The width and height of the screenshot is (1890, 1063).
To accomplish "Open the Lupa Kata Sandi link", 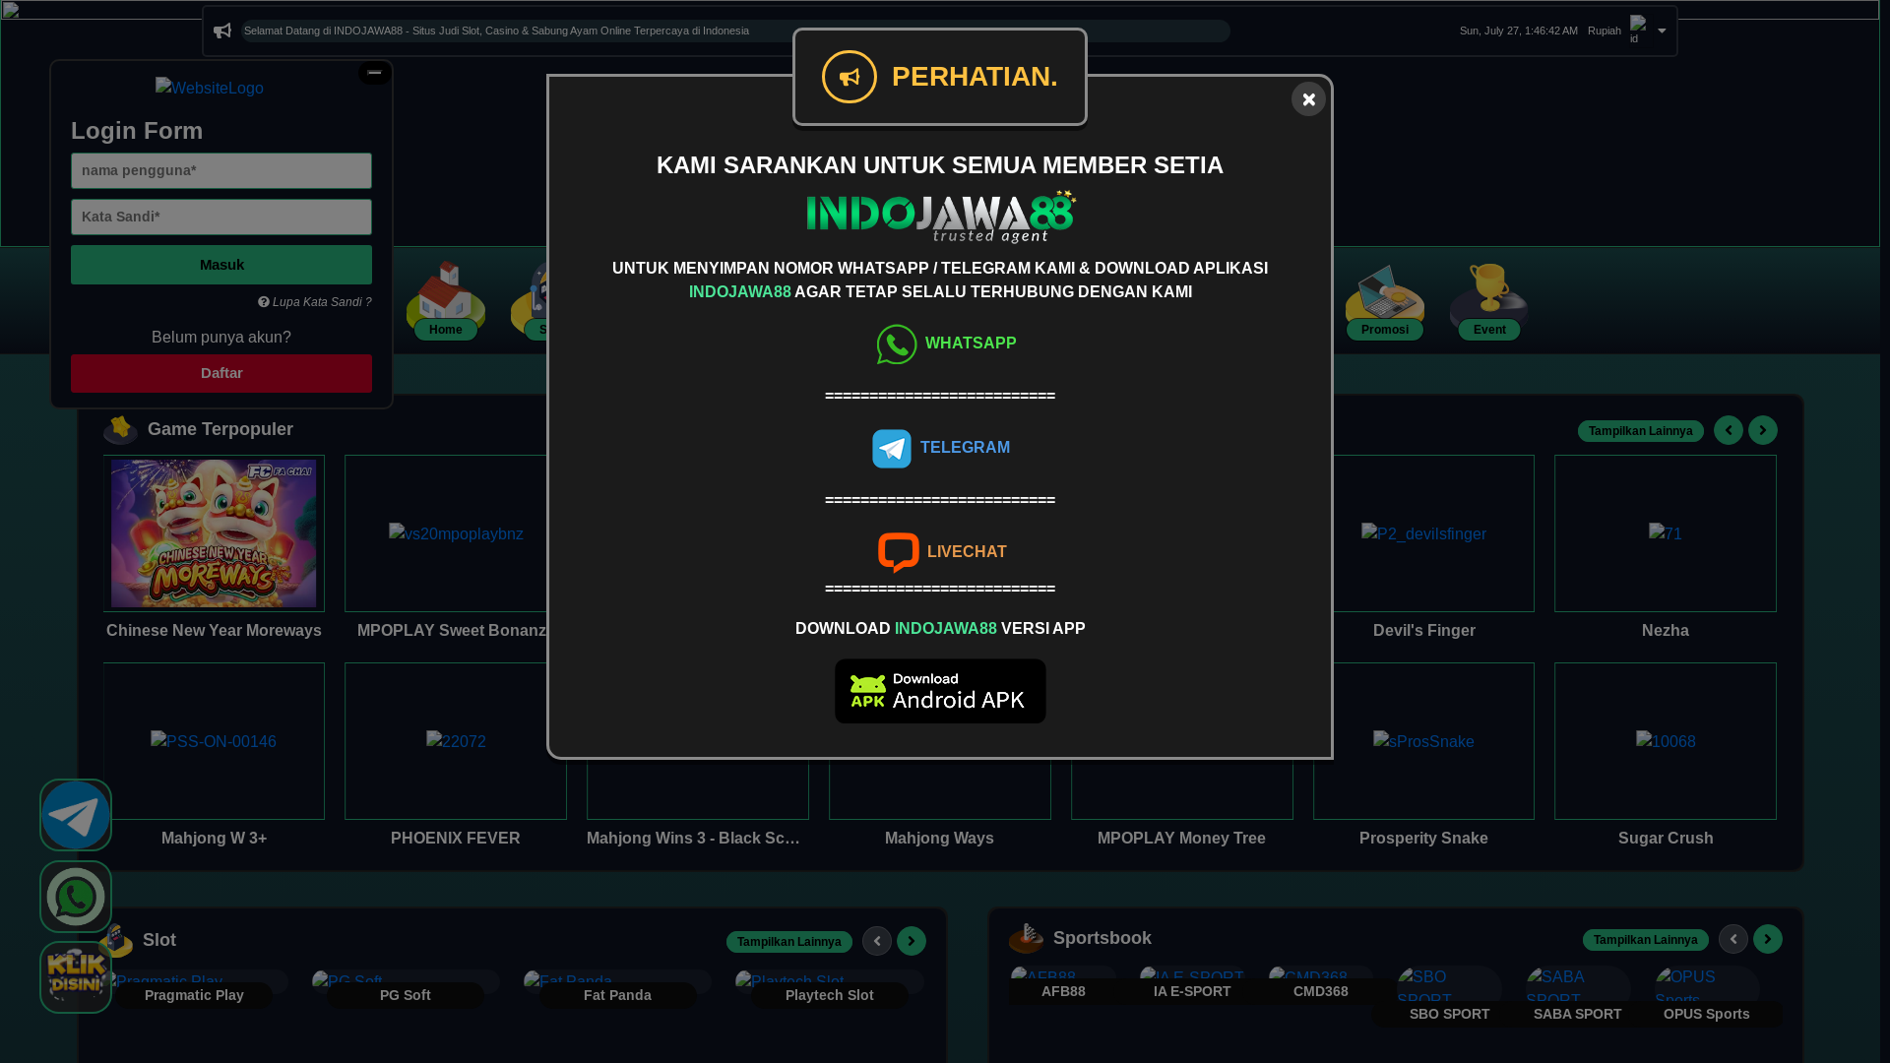I will (315, 302).
